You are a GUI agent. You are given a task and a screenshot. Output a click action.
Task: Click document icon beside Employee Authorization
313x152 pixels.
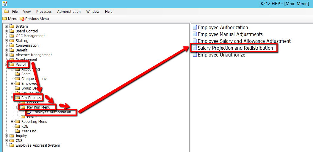click(x=195, y=27)
